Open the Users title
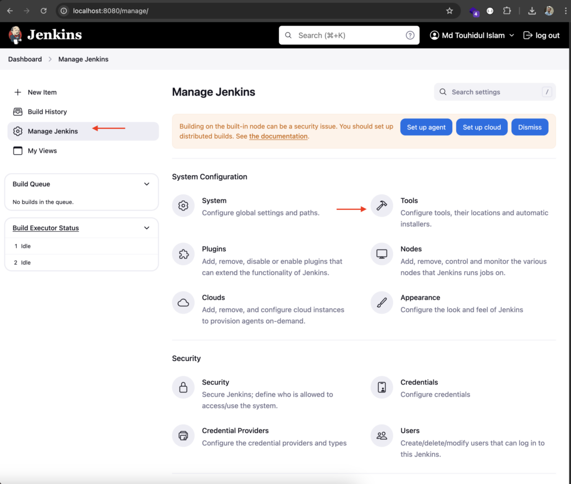 [x=410, y=430]
